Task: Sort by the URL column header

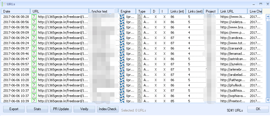Action: 60,11
